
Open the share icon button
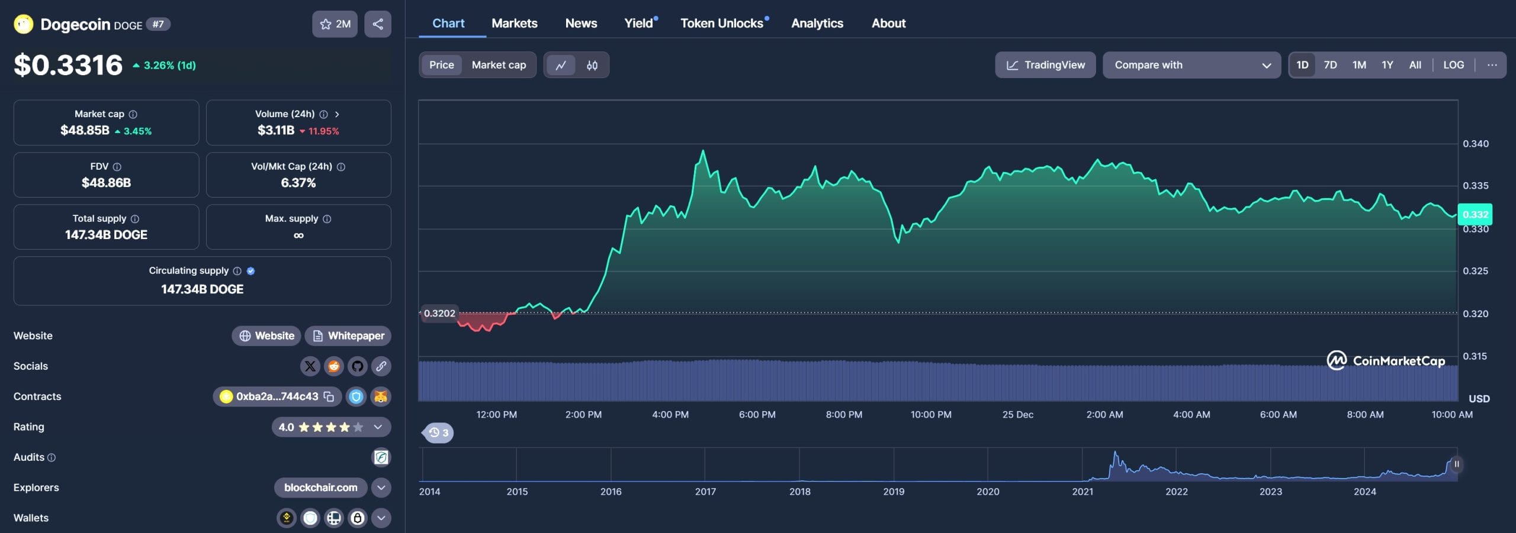(x=378, y=24)
